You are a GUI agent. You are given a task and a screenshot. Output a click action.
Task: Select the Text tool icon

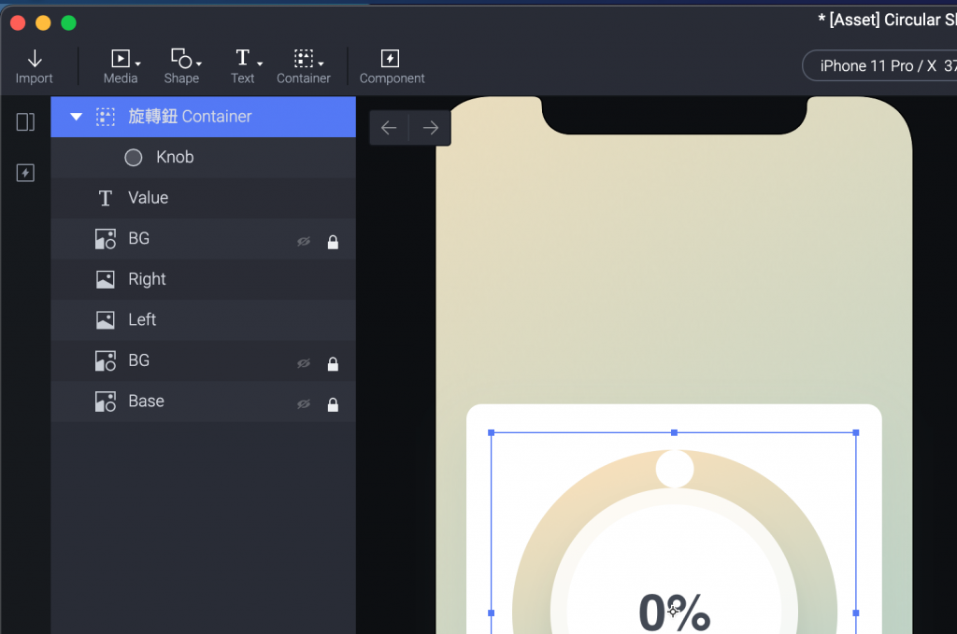pos(242,58)
